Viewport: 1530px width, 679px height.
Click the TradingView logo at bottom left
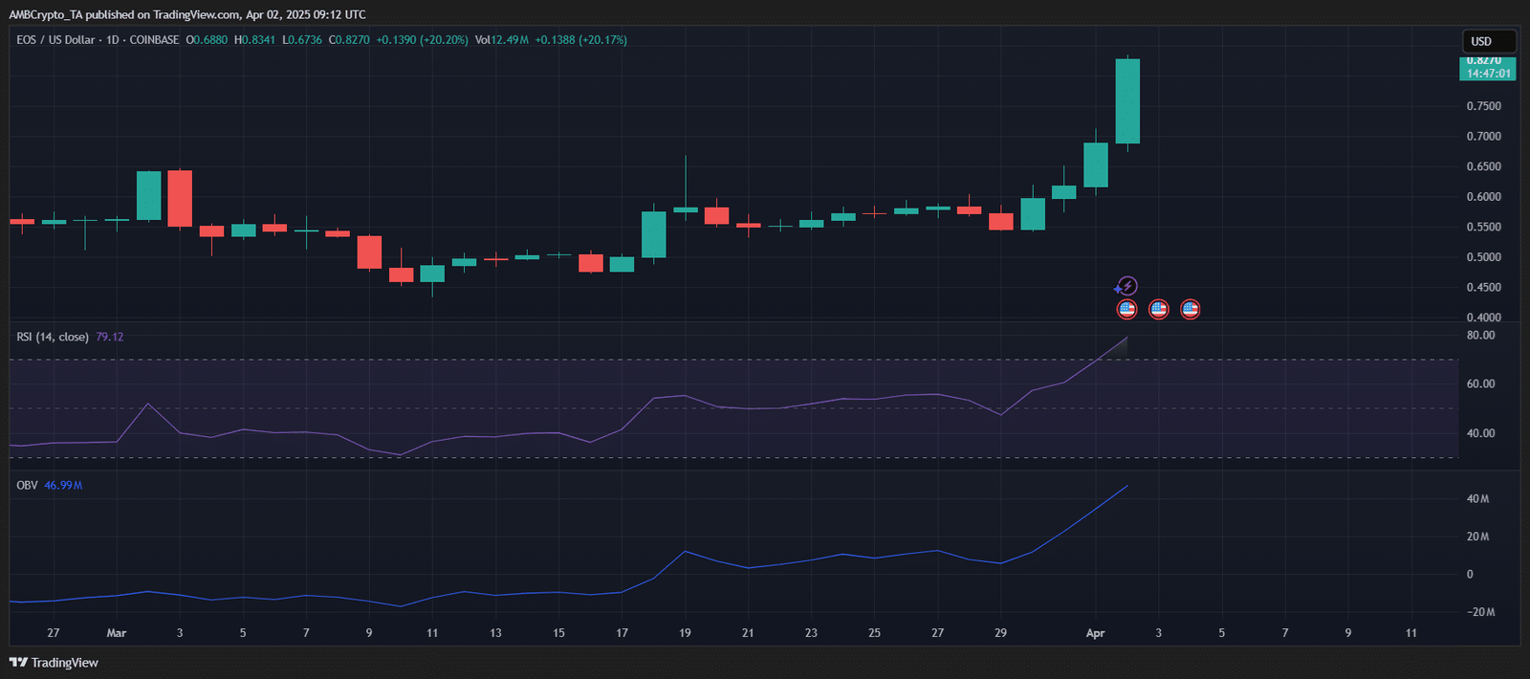(x=54, y=663)
